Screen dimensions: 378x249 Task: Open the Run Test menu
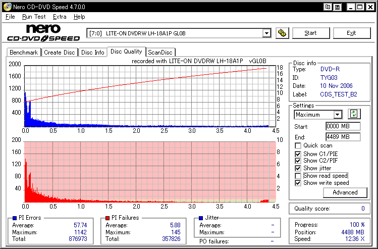[x=34, y=17]
